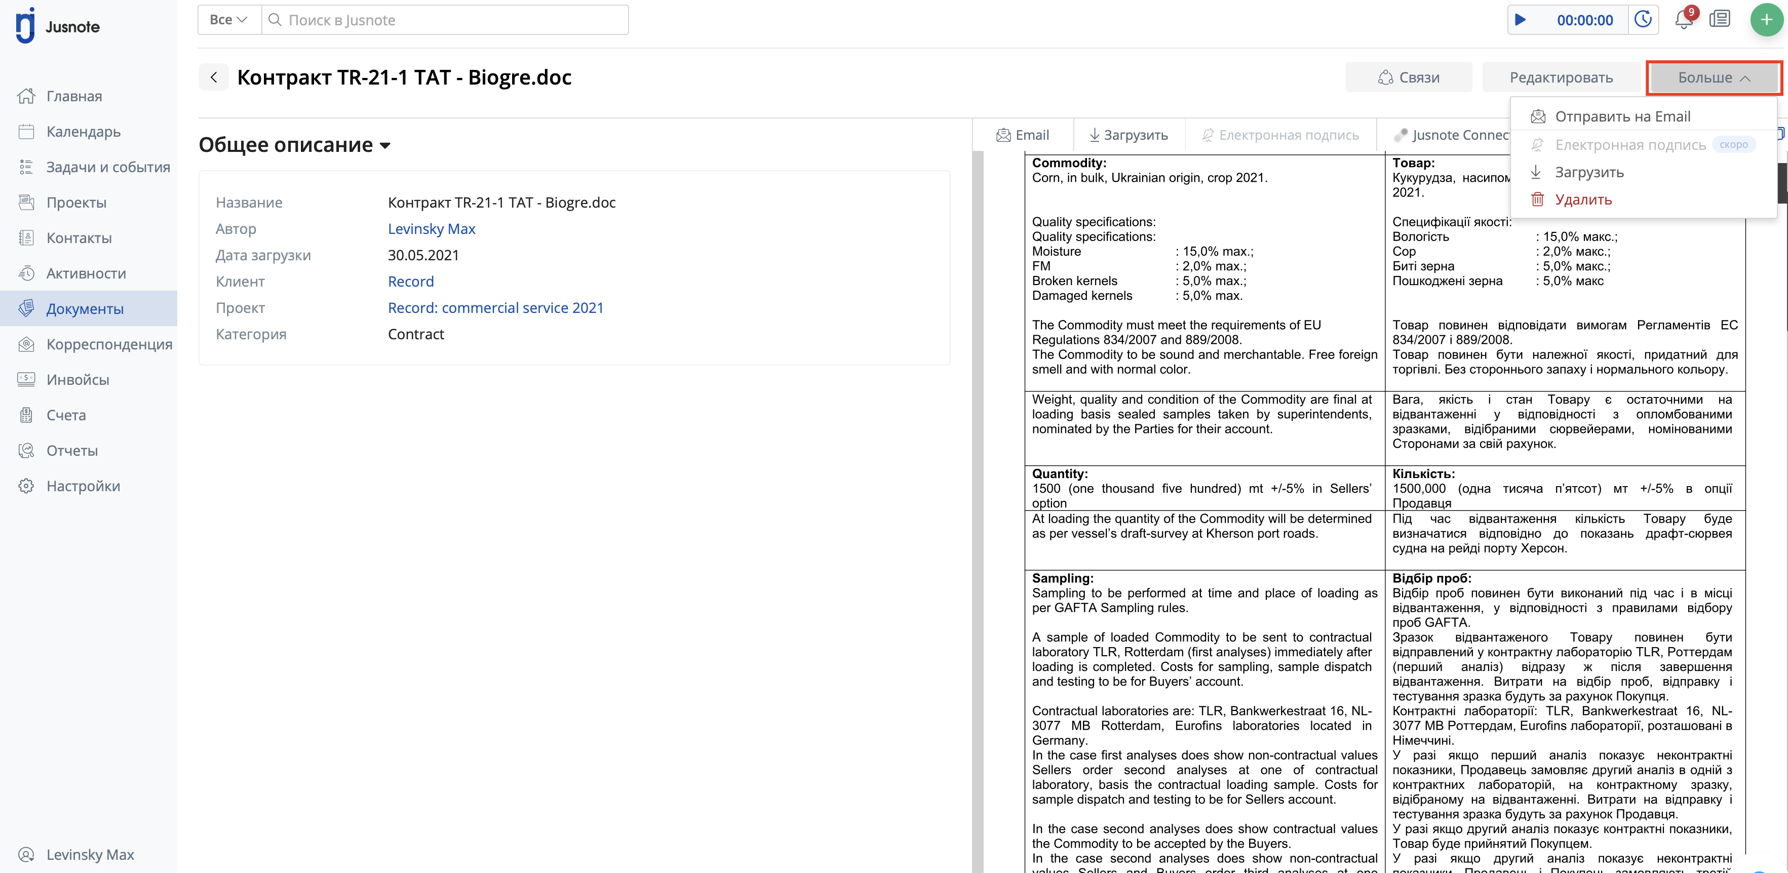Open Задачи и события icon
Image resolution: width=1788 pixels, height=873 pixels.
[26, 167]
